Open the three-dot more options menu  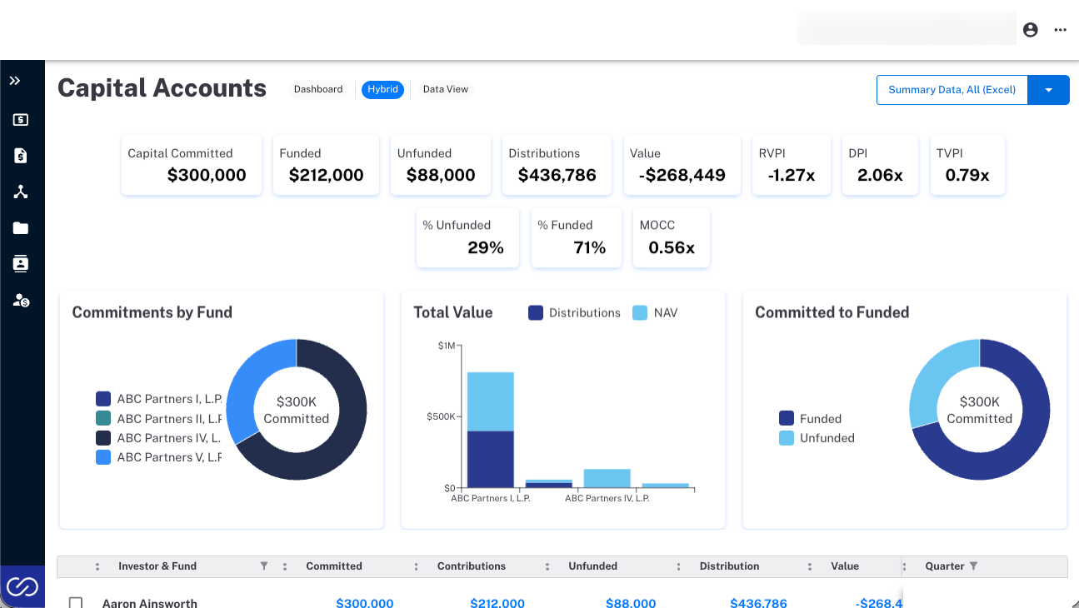1060,30
